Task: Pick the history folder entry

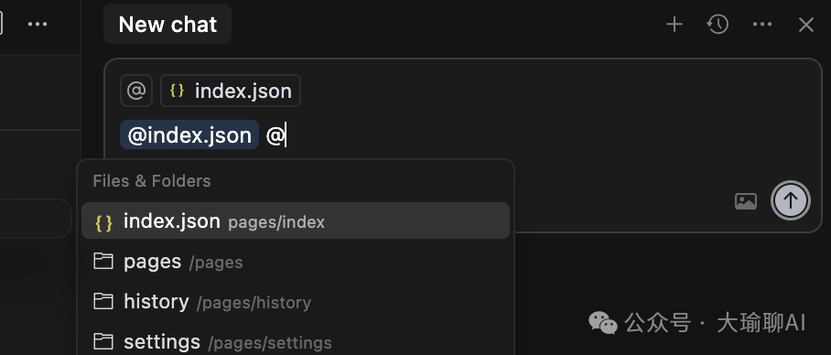Action: [296, 302]
